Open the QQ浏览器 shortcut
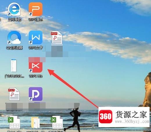The image size is (151, 132). click(14, 38)
